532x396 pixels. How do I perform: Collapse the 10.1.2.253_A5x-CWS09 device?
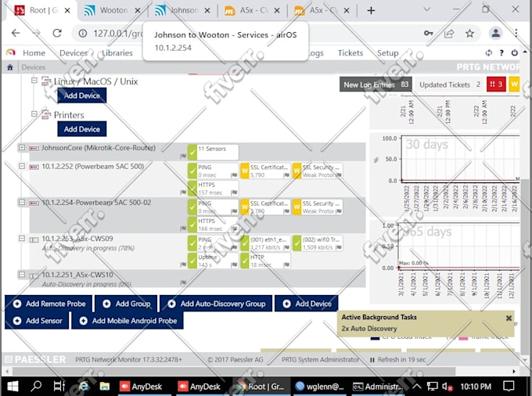(22, 238)
